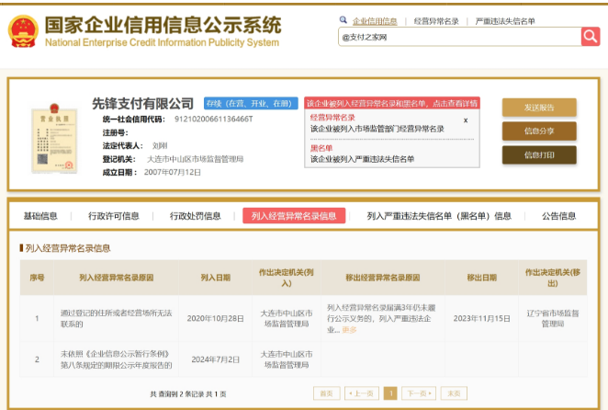Select the 企业信用信息 search category
The width and height of the screenshot is (608, 410).
[x=375, y=21]
